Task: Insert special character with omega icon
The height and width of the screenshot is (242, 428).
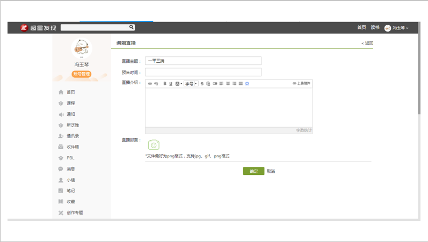Action: (247, 84)
